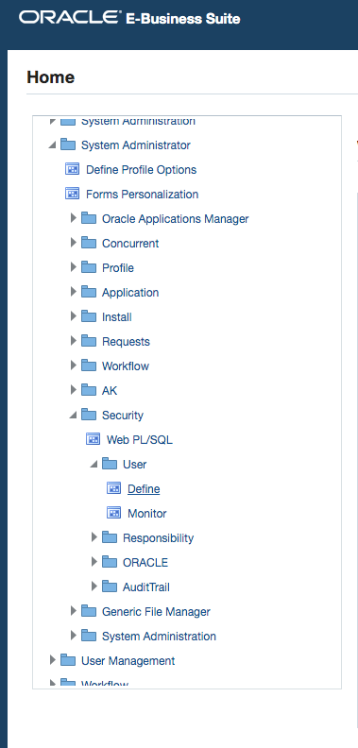Open the Define user link
Viewport: 358px width, 748px height.
144,488
